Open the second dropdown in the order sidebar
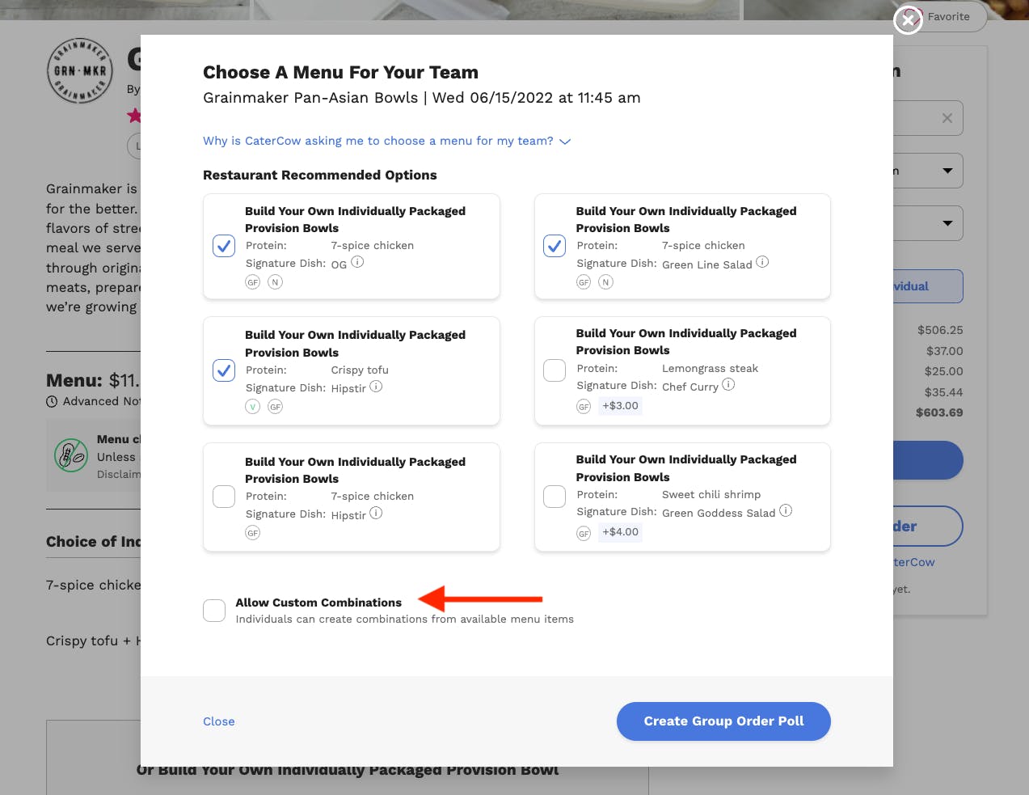This screenshot has width=1029, height=795. pyautogui.click(x=947, y=223)
